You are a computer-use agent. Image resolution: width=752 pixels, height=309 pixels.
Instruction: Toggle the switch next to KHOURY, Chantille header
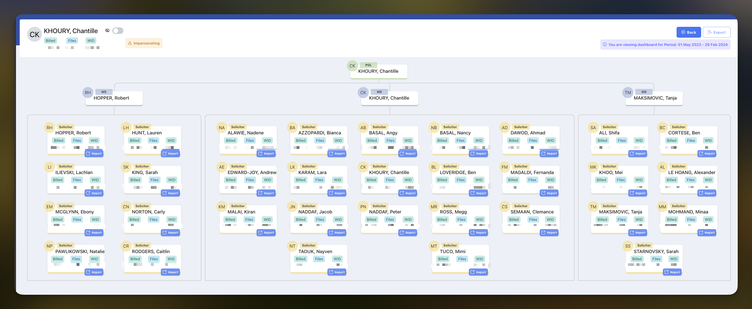tap(118, 31)
